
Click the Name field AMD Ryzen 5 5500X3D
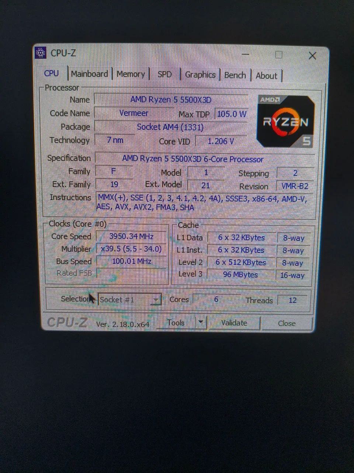[171, 100]
